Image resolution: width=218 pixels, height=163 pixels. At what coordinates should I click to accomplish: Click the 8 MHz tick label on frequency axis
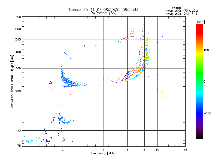pyautogui.click(x=144, y=150)
